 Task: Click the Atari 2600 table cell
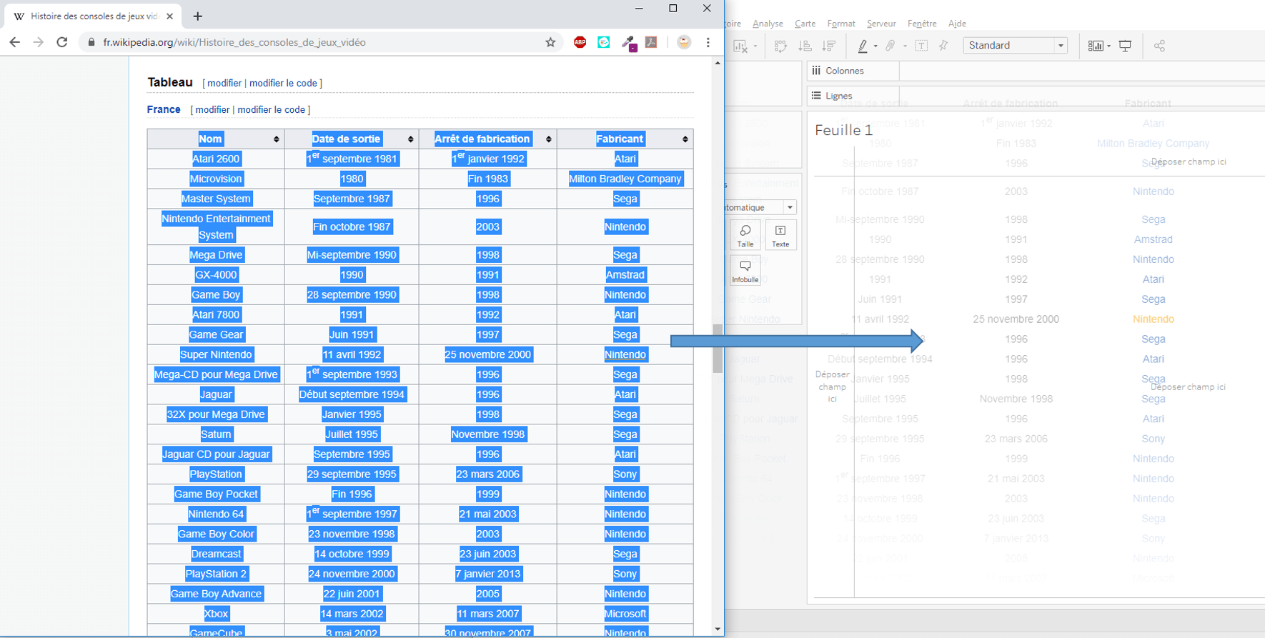coord(216,159)
